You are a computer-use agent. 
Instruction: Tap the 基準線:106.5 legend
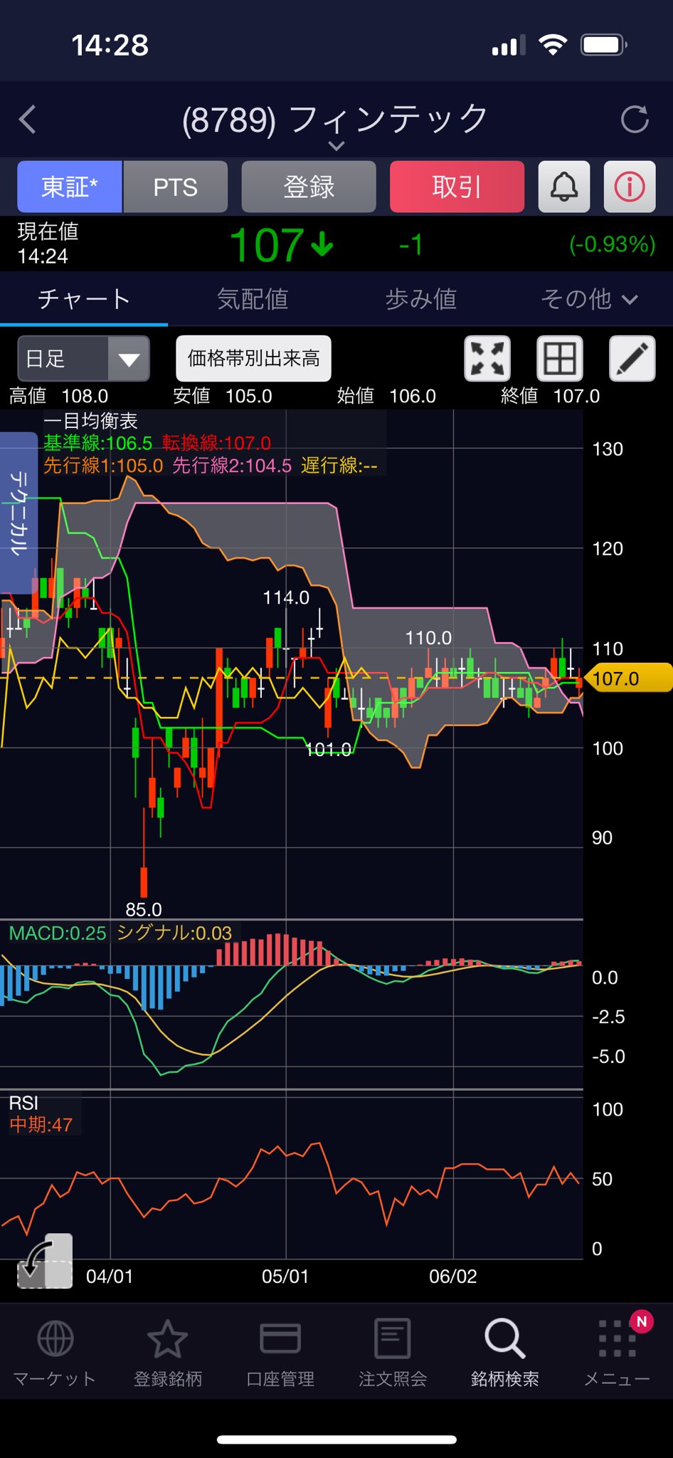[98, 443]
